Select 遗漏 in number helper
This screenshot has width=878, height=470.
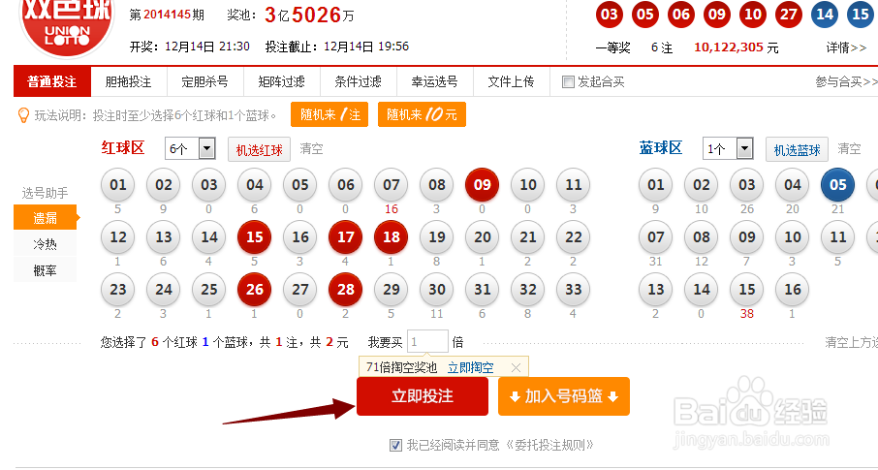tap(45, 218)
